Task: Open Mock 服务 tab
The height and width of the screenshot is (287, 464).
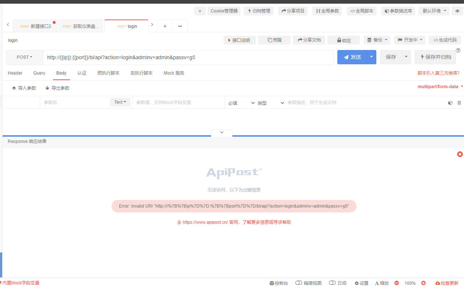Action: click(x=174, y=73)
